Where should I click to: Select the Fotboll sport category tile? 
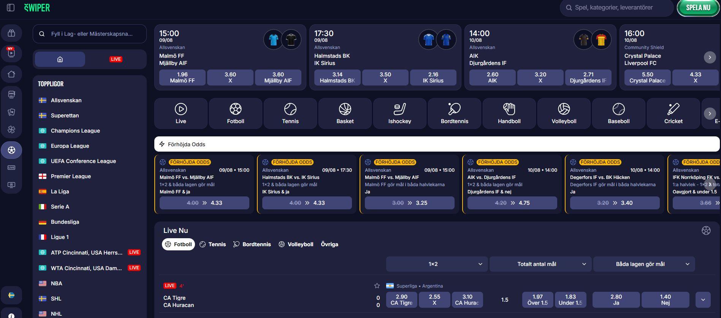tap(236, 113)
